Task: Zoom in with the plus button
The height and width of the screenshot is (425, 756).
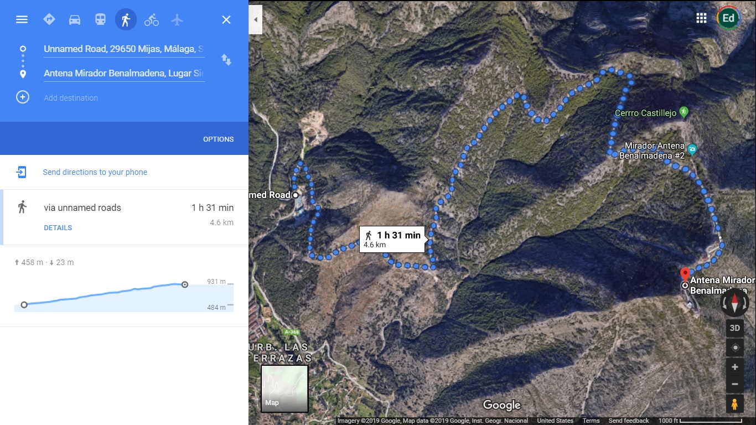Action: (735, 367)
